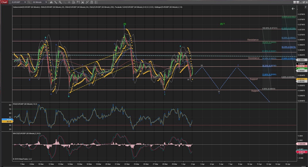
Task: Restore down the chart window
Action: point(304,2)
